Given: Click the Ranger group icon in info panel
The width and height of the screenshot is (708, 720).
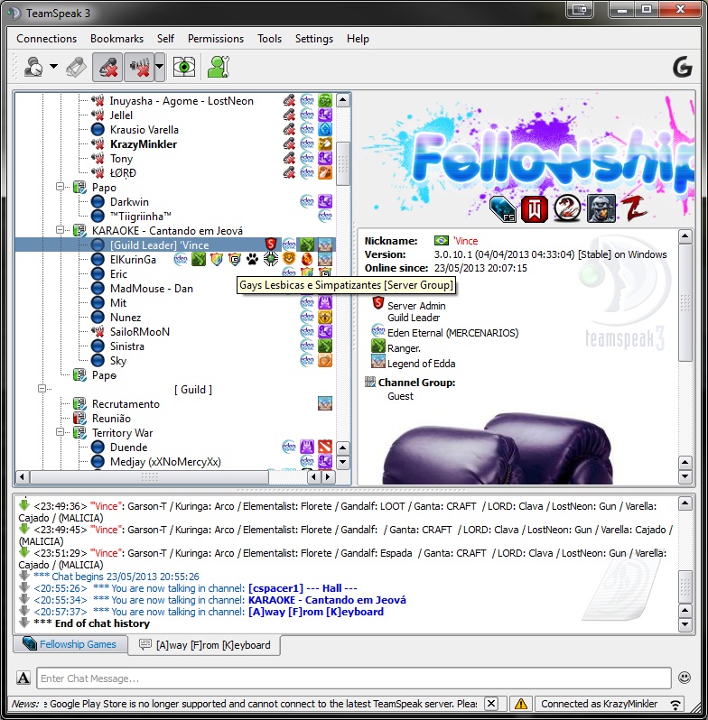Looking at the screenshot, I should [377, 346].
